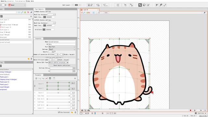Create a Rotation Deformer from toolbar

click(125, 5)
